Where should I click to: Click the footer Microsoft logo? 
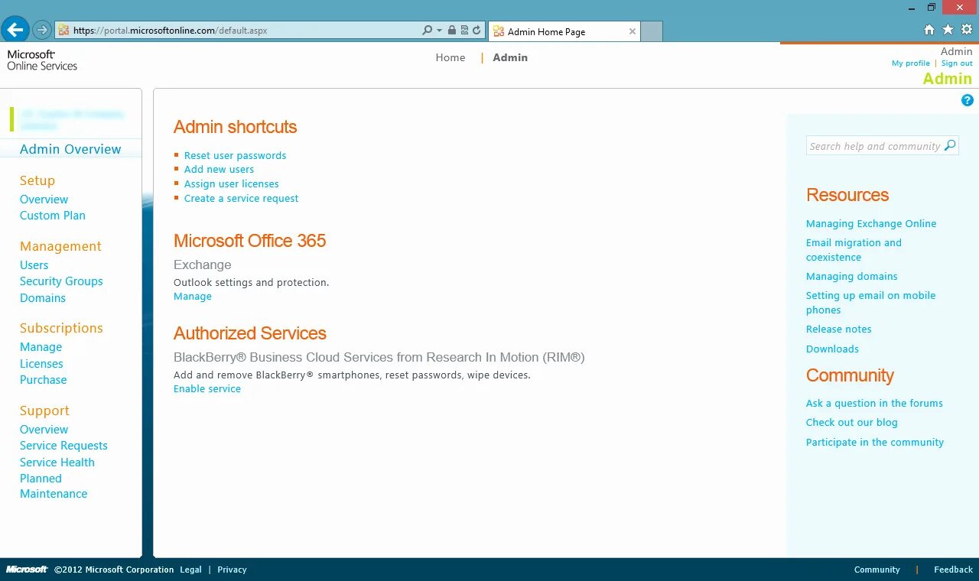pos(27,570)
